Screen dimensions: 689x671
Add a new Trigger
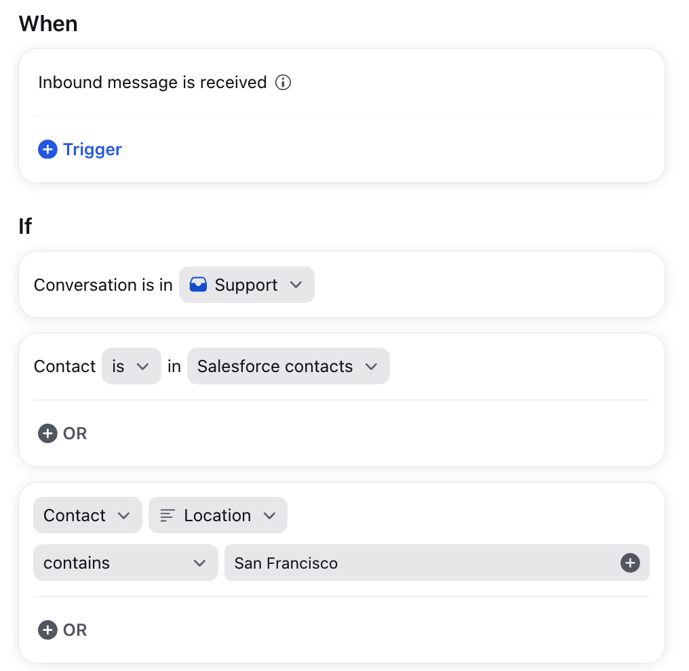click(x=80, y=149)
